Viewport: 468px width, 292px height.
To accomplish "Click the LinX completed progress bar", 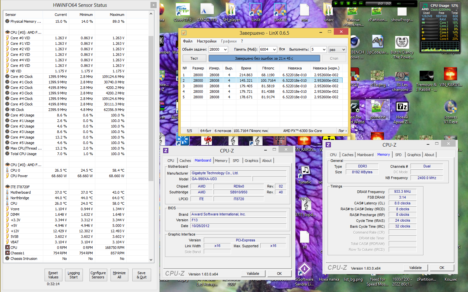I will tap(264, 58).
